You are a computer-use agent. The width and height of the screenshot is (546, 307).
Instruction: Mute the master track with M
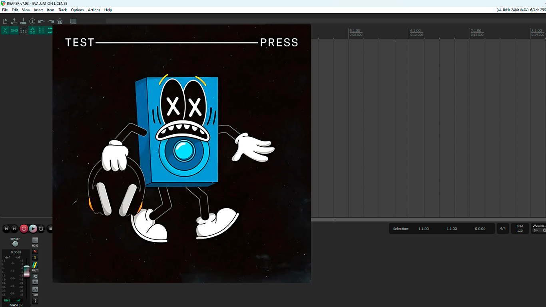(x=35, y=251)
